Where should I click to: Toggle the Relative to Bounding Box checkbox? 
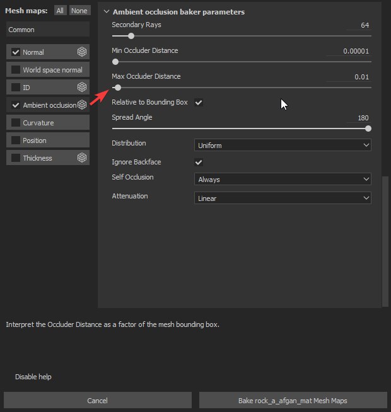pyautogui.click(x=199, y=102)
